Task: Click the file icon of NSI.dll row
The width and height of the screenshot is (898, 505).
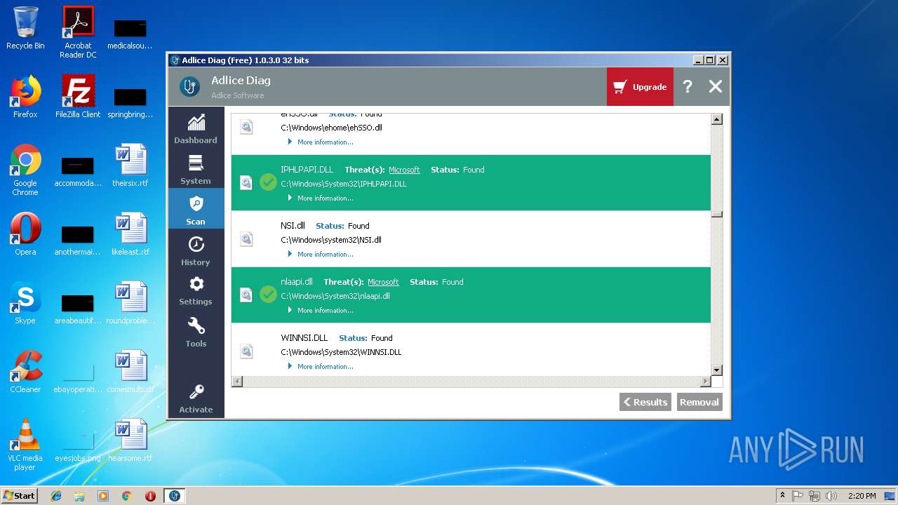Action: (246, 238)
